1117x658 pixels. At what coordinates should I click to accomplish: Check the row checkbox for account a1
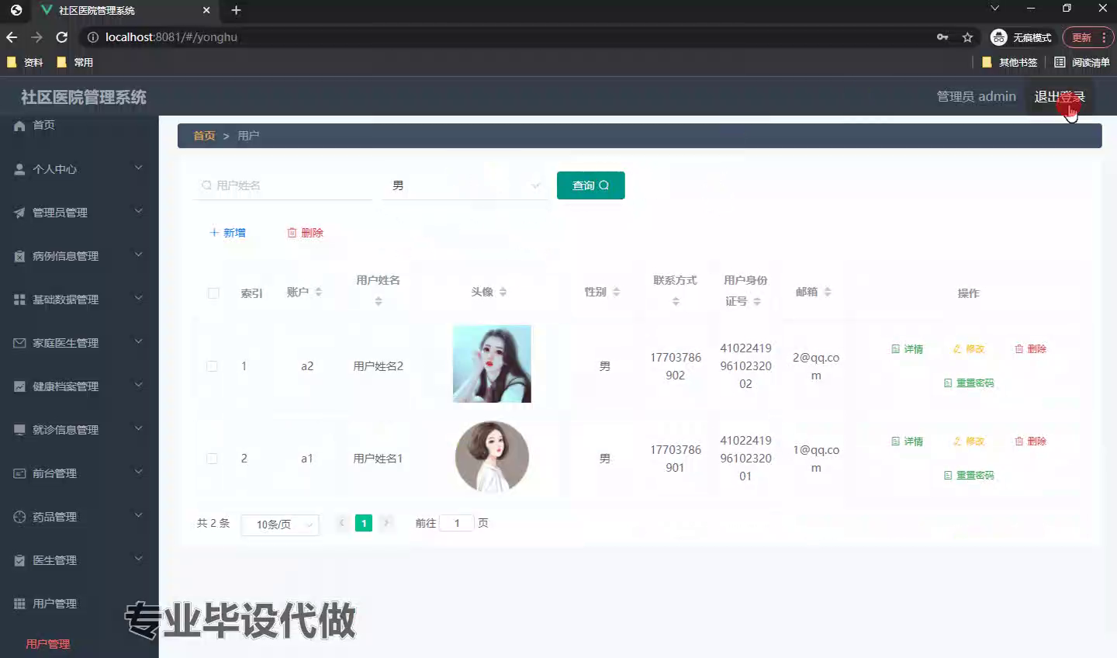coord(212,459)
